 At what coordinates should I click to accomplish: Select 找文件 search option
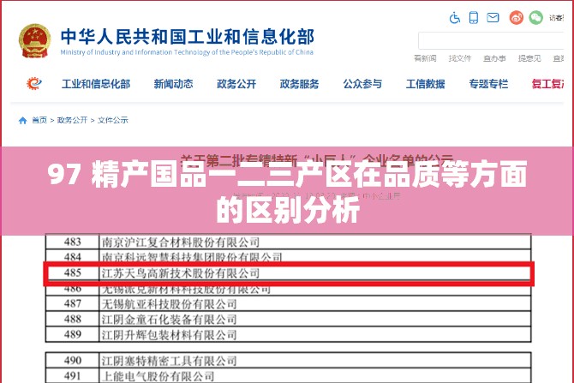click(460, 58)
